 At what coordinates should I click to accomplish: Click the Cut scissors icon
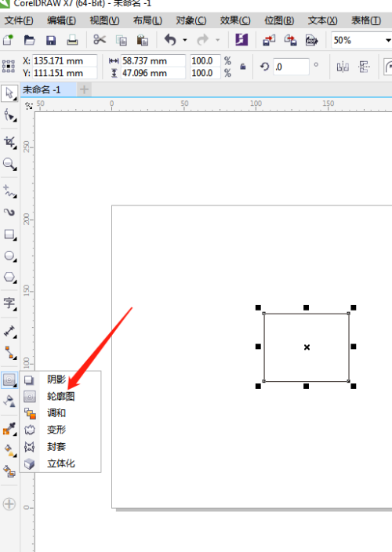coord(100,40)
